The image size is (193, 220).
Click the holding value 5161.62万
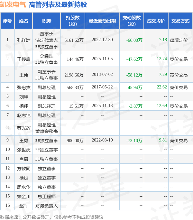coord(74,40)
